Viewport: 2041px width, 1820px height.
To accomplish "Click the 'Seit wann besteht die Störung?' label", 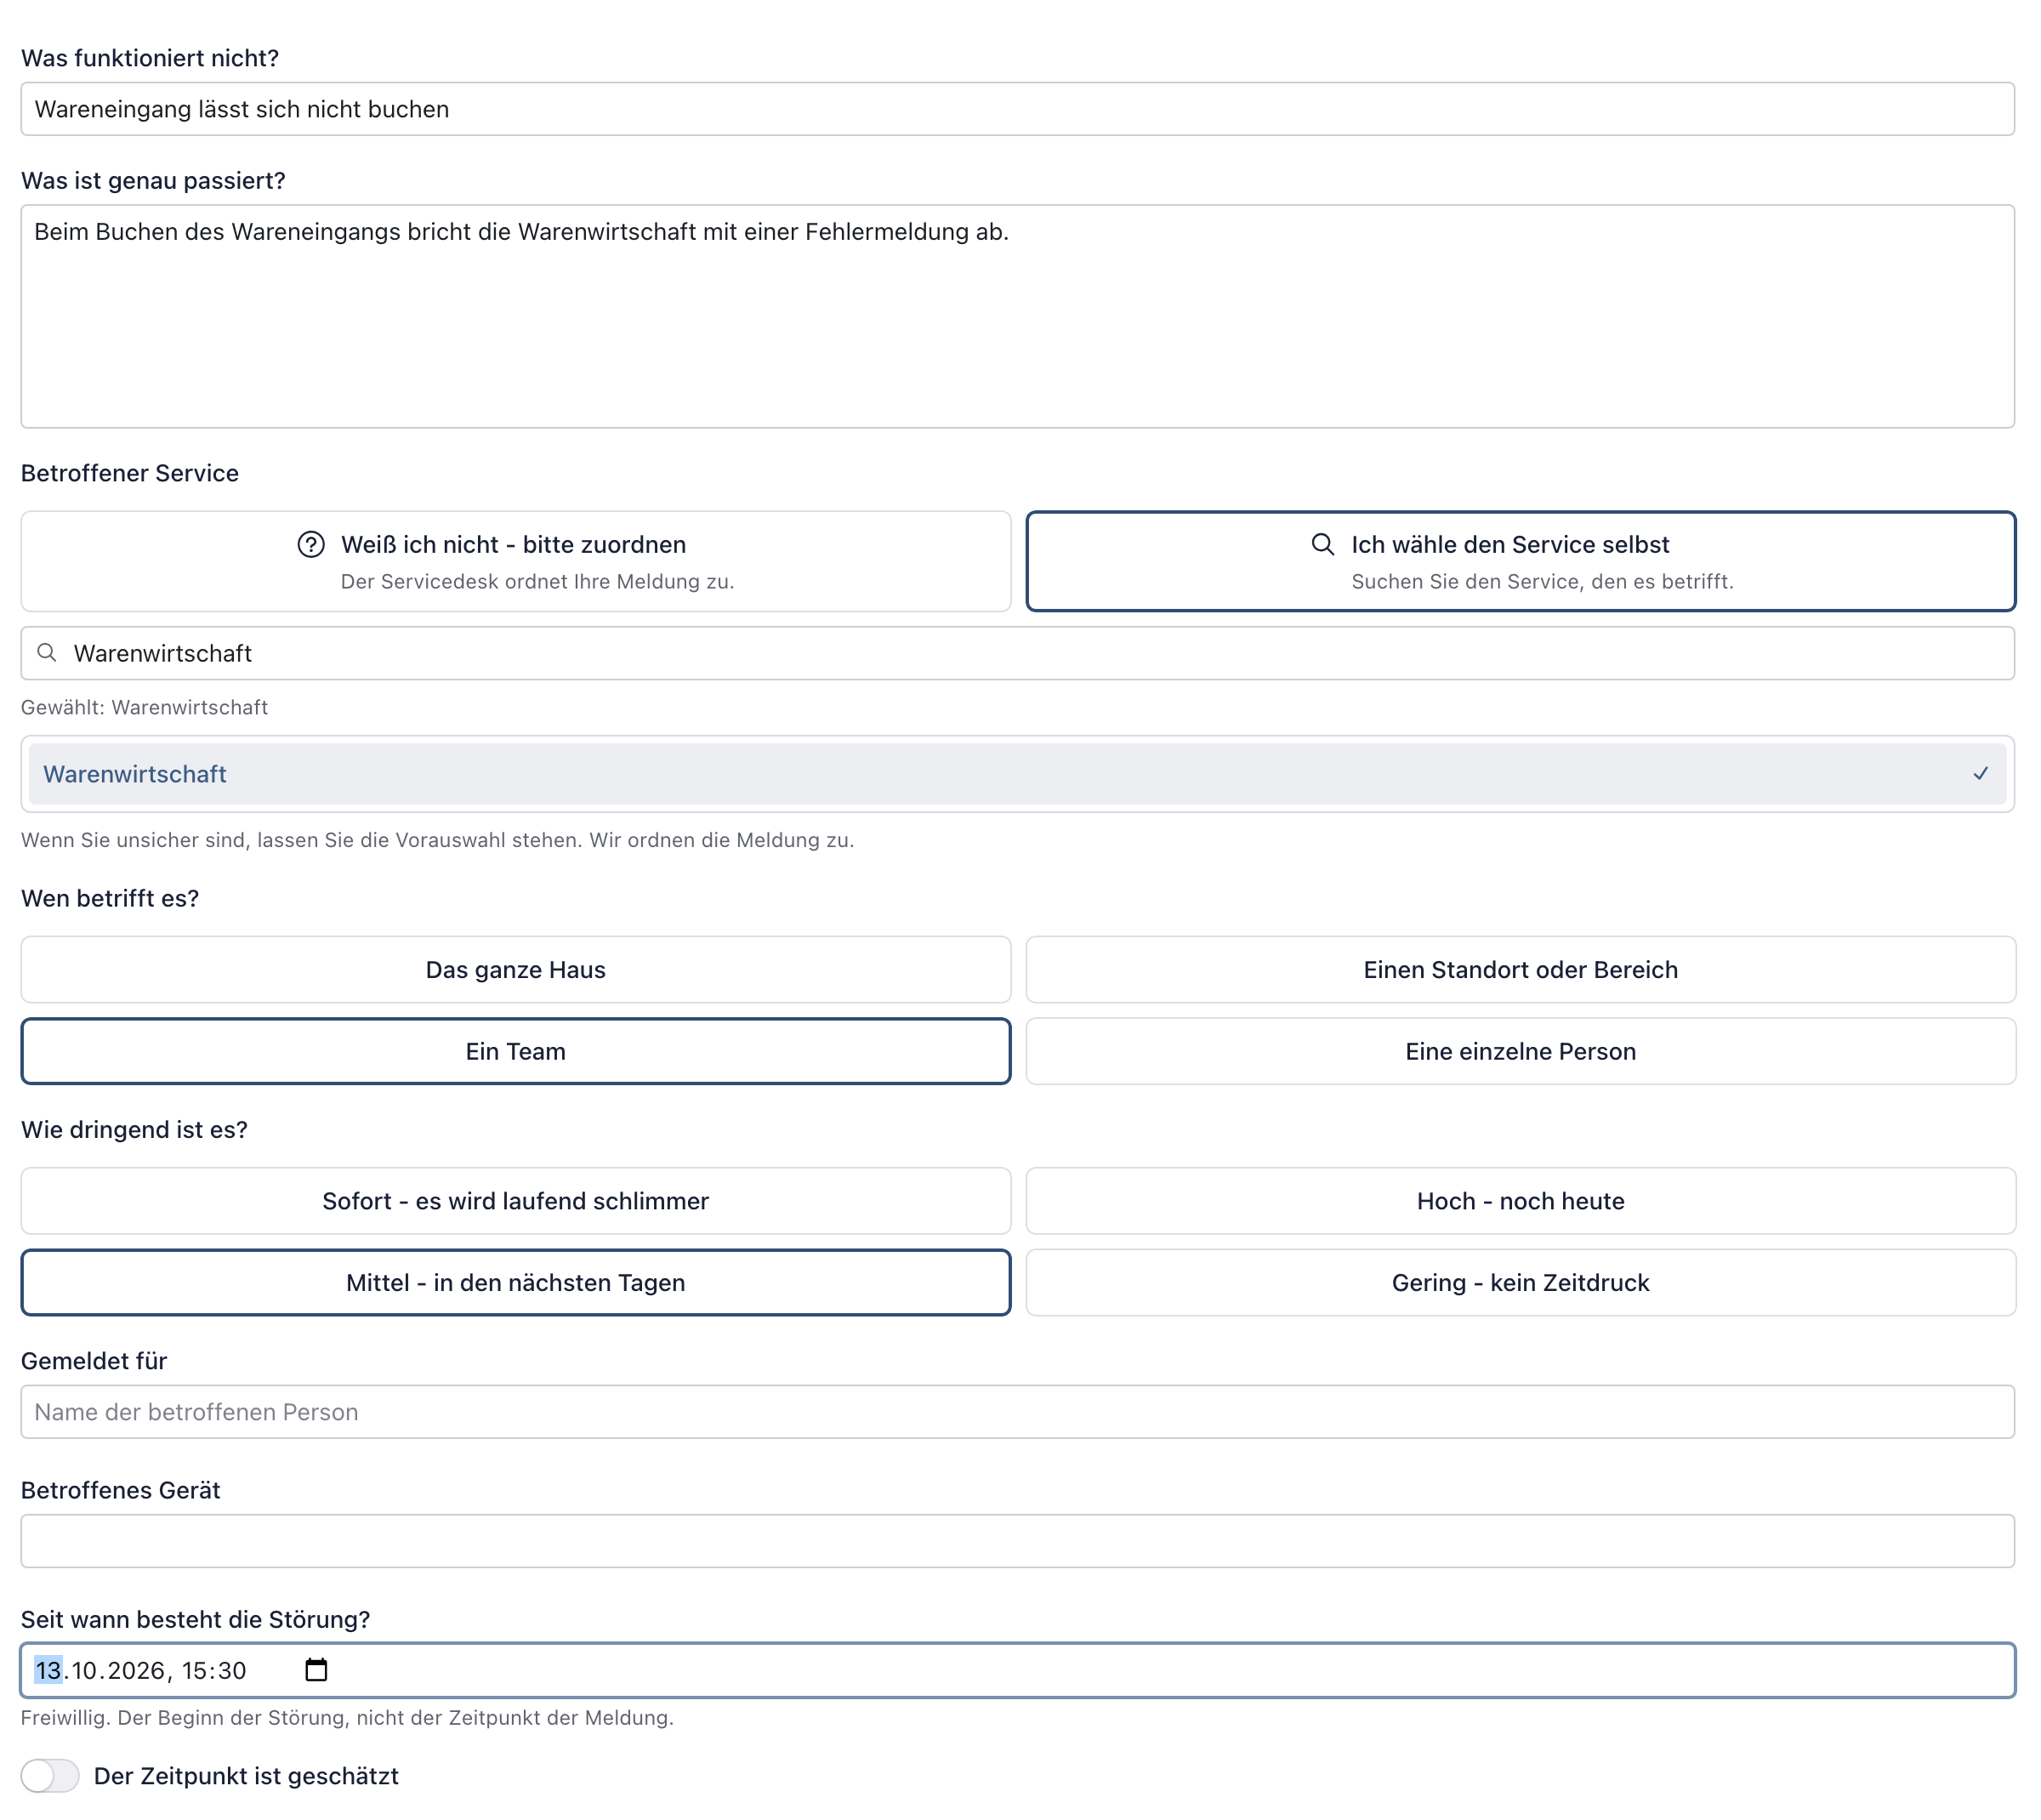I will 196,1620.
